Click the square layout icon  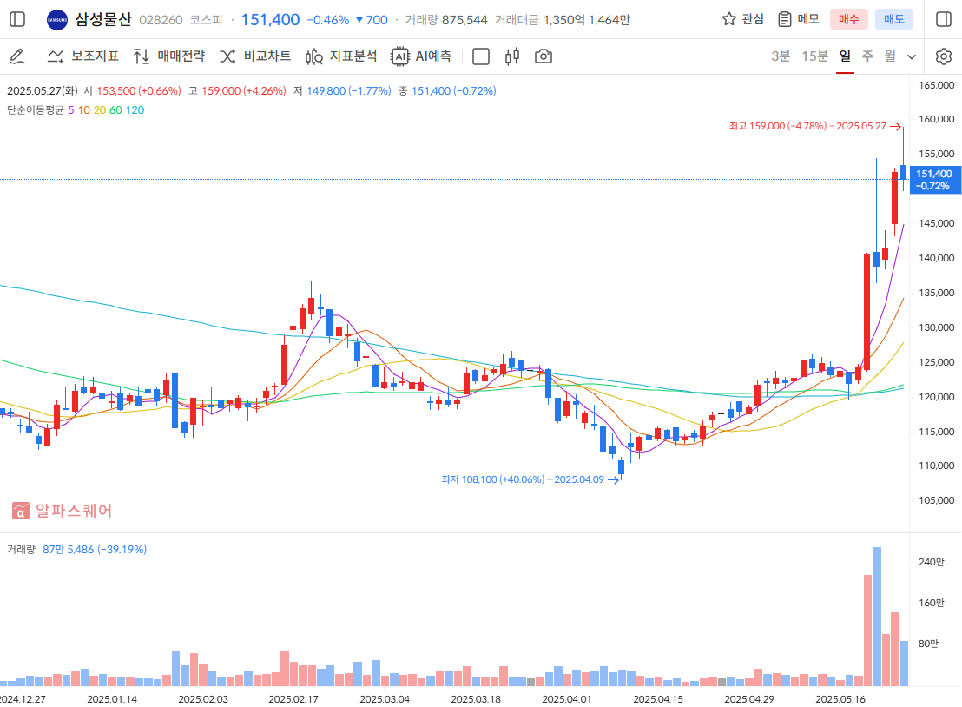tap(481, 56)
